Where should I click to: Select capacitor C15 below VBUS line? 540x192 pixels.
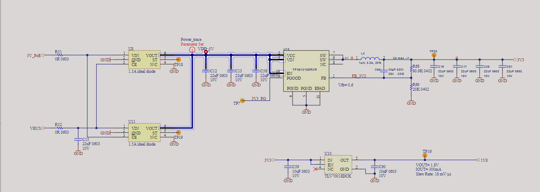(78, 139)
